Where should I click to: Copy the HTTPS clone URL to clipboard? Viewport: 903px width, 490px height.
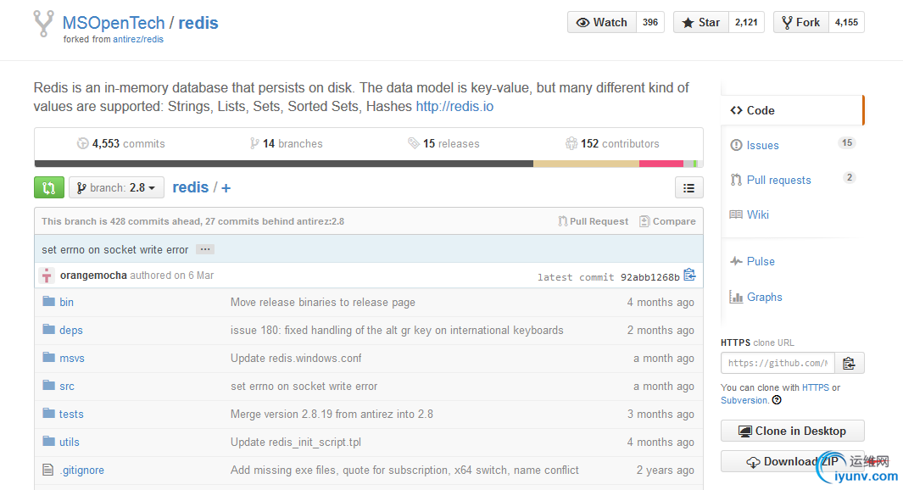pyautogui.click(x=849, y=364)
